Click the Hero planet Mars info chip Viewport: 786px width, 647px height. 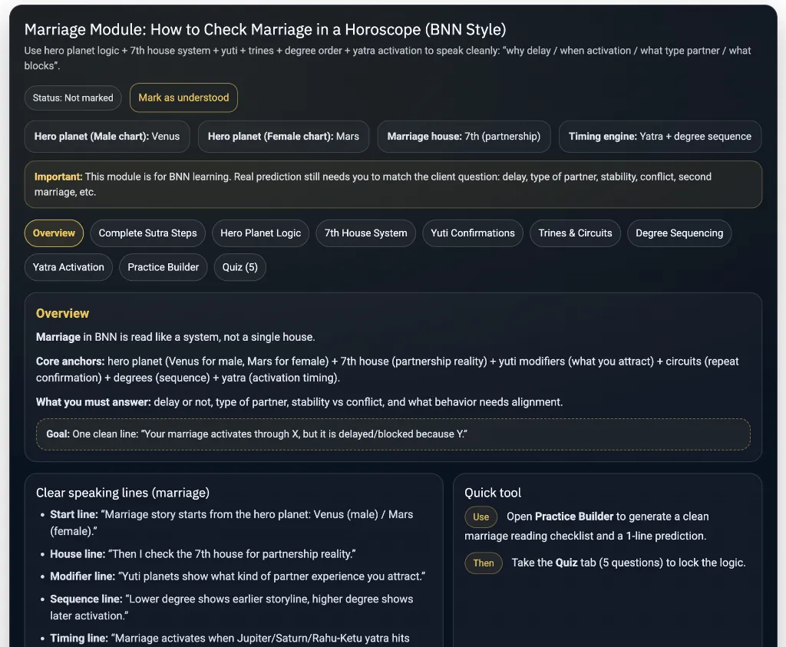click(x=283, y=136)
